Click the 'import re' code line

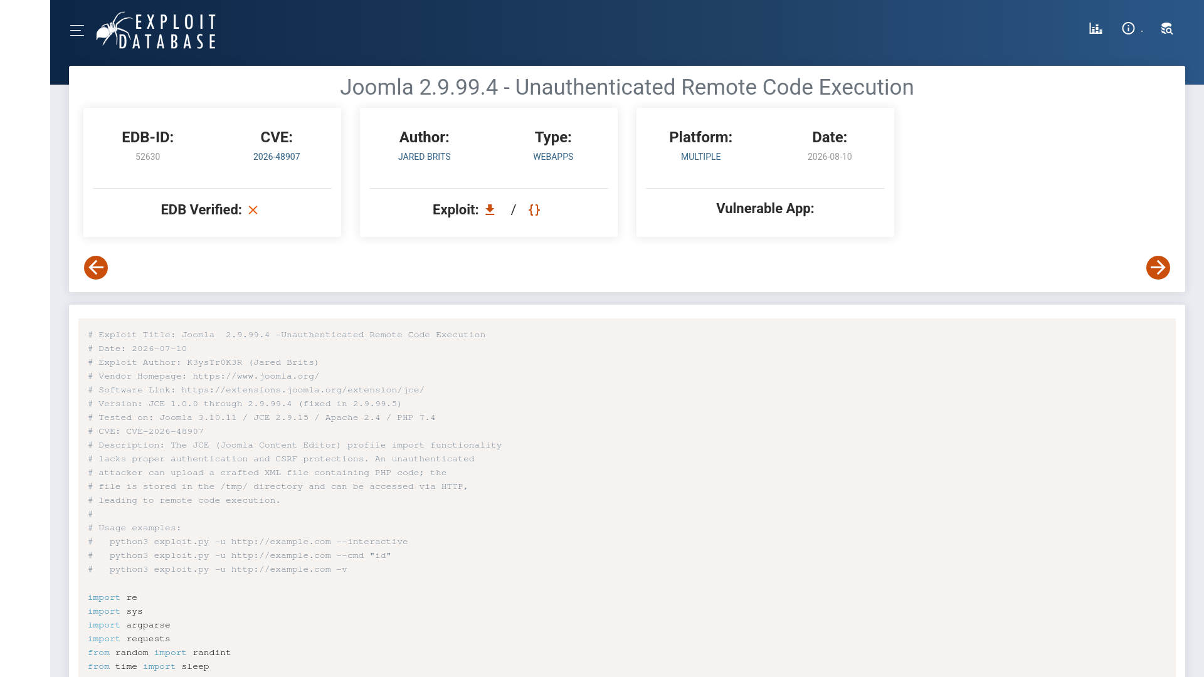pos(112,597)
